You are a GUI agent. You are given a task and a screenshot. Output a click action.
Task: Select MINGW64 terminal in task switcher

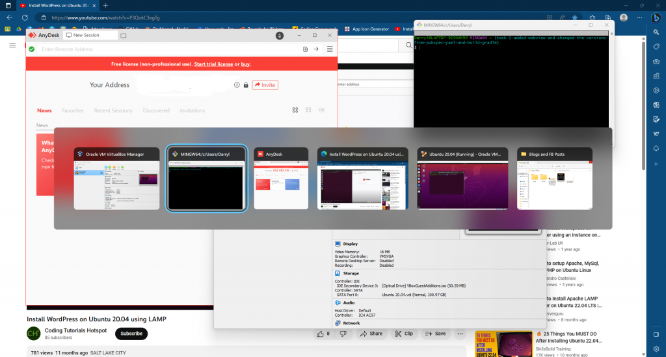206,178
